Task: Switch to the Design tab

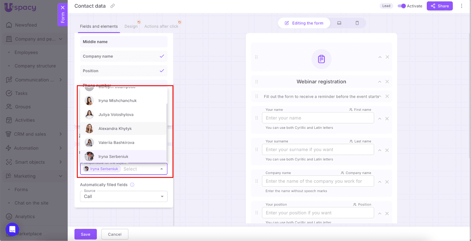Action: click(131, 26)
